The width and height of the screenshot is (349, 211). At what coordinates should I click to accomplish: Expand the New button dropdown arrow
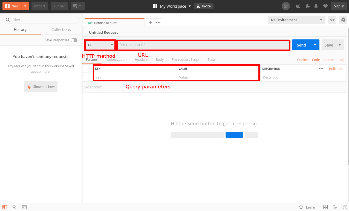25,6
